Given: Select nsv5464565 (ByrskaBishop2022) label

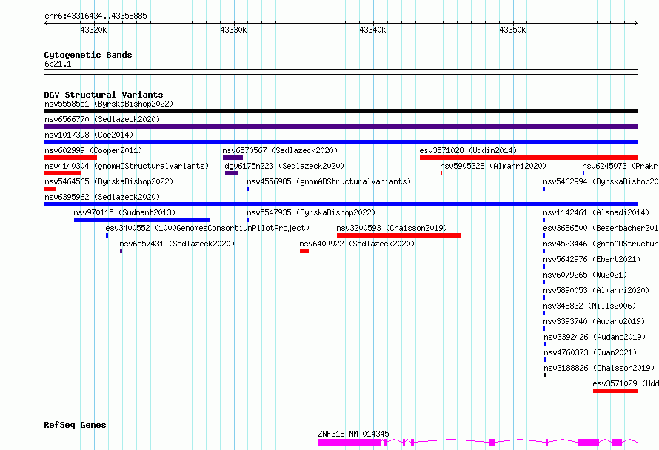Looking at the screenshot, I should click(x=109, y=181).
